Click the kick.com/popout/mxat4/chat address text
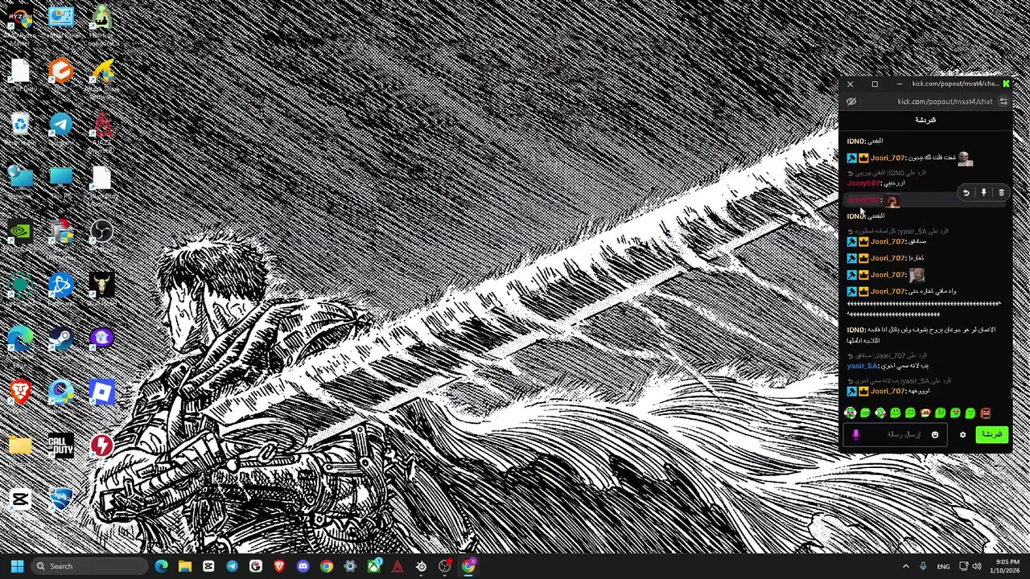 [945, 101]
